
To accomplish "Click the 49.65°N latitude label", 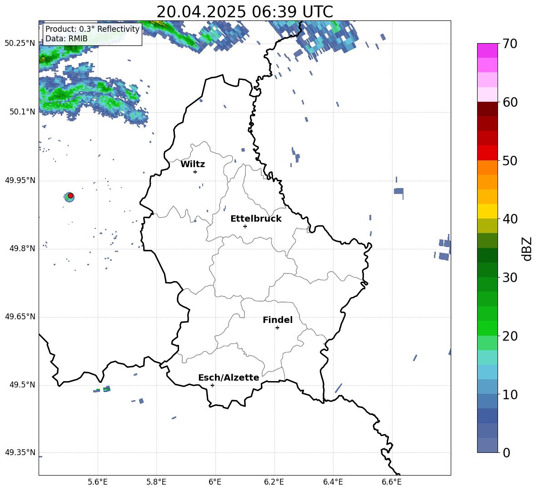I will (x=20, y=317).
